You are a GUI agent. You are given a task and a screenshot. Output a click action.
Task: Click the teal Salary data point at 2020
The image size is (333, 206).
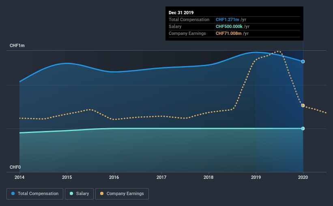tap(303, 129)
